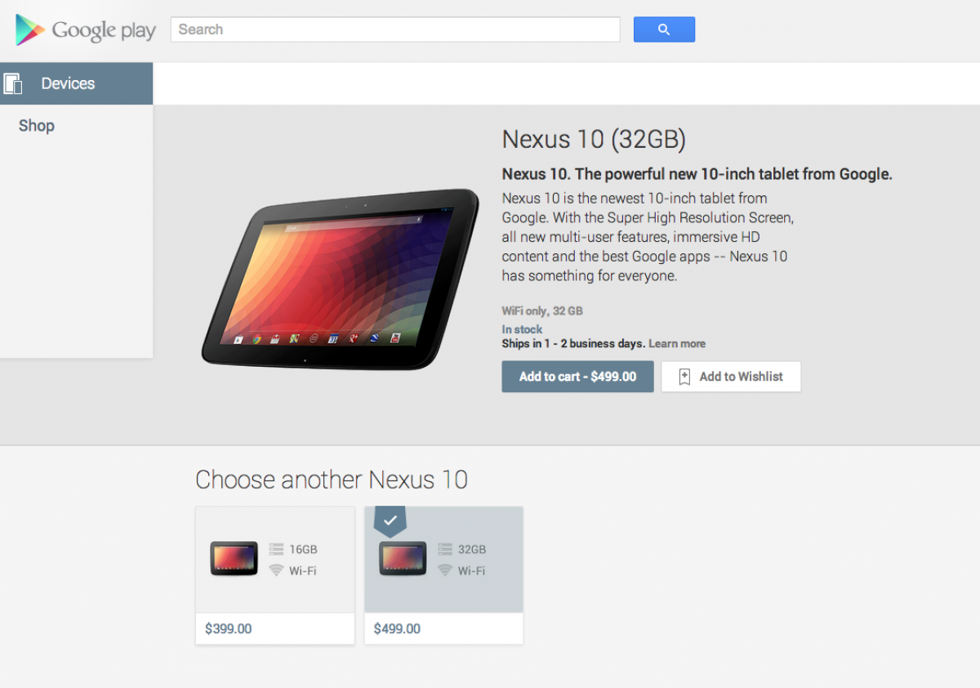Select the 32GB Nexus 10 thumbnail
The image size is (980, 688).
click(403, 559)
